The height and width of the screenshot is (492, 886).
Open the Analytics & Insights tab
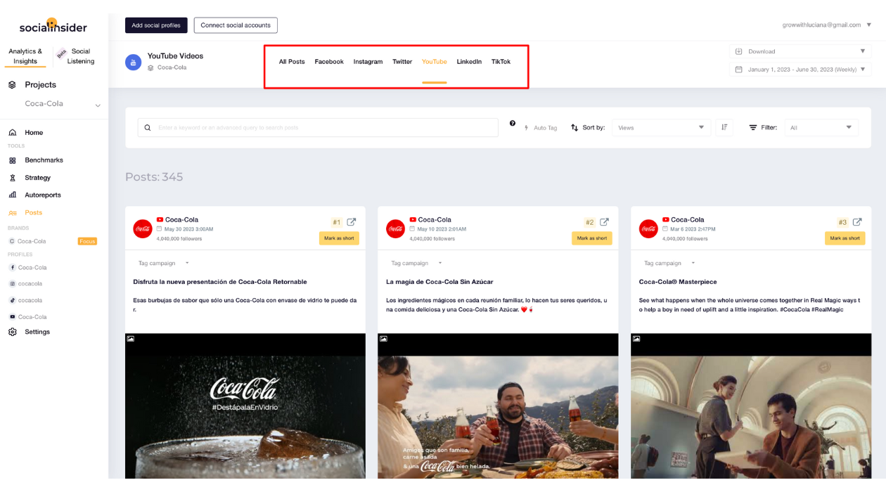25,56
